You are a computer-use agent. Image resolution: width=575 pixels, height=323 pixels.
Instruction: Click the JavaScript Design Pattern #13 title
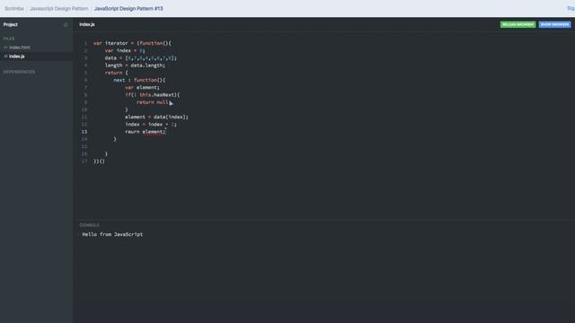[128, 8]
